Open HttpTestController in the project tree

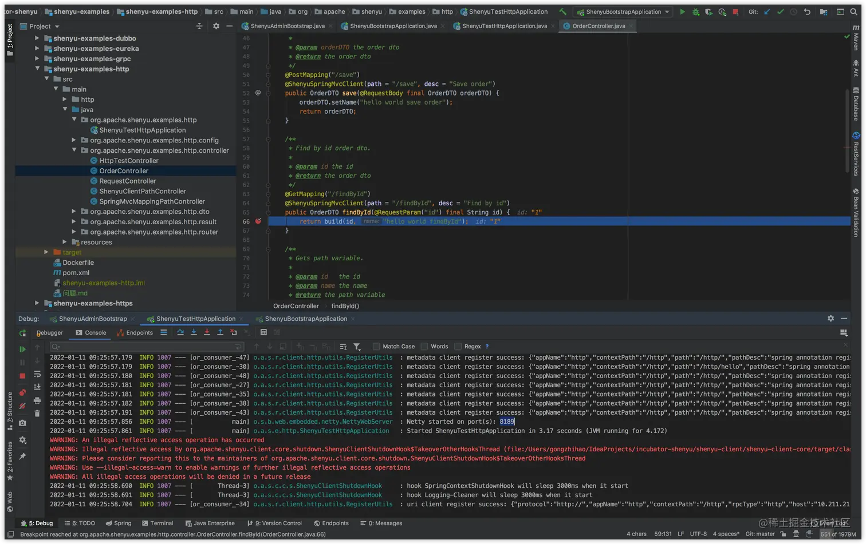(x=128, y=161)
